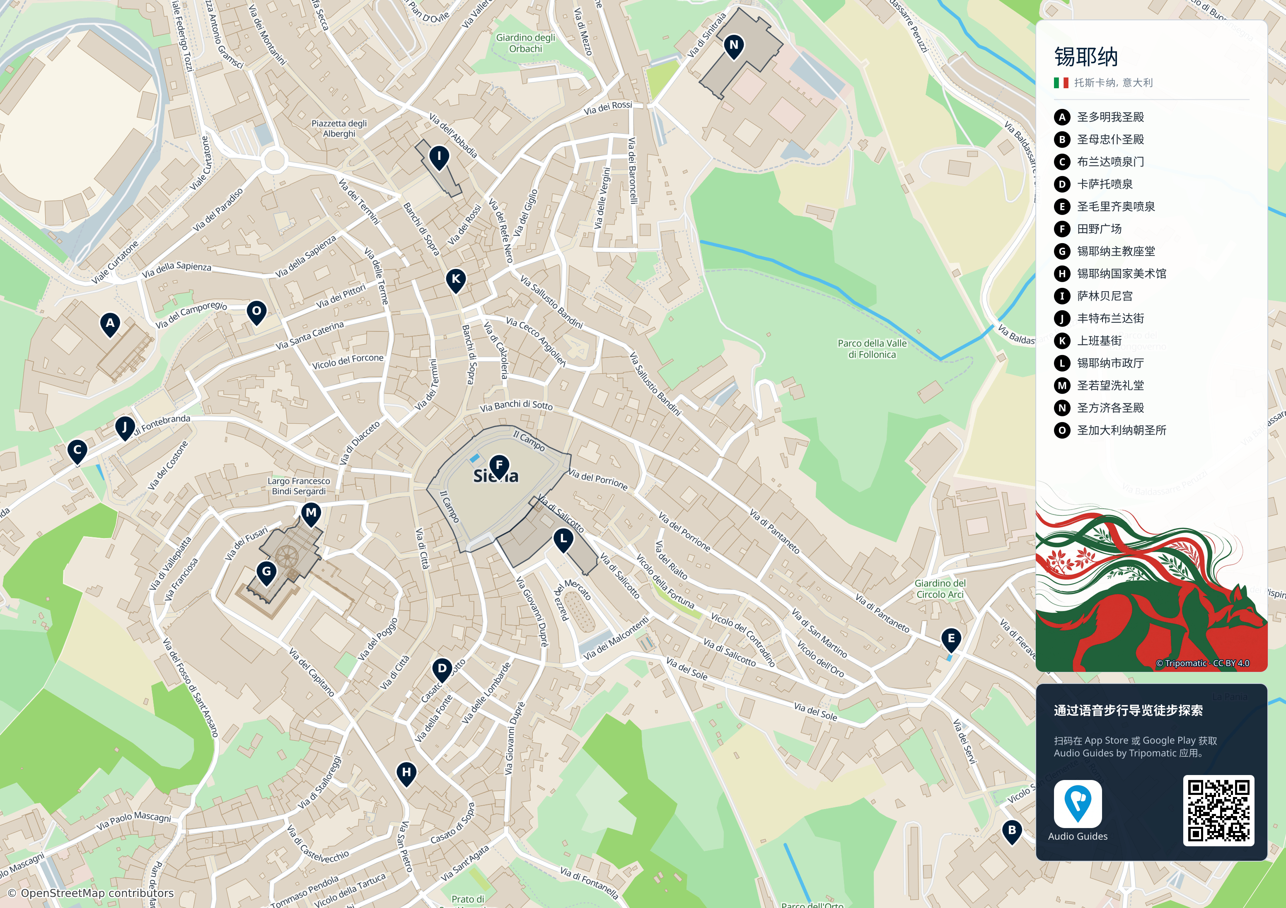Click map pin E near Via di Pantaneto
The height and width of the screenshot is (908, 1286).
click(951, 639)
